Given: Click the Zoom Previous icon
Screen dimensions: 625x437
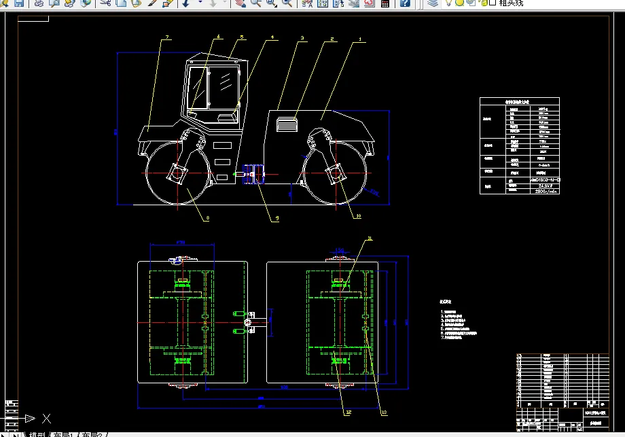Looking at the screenshot, I should (287, 3).
